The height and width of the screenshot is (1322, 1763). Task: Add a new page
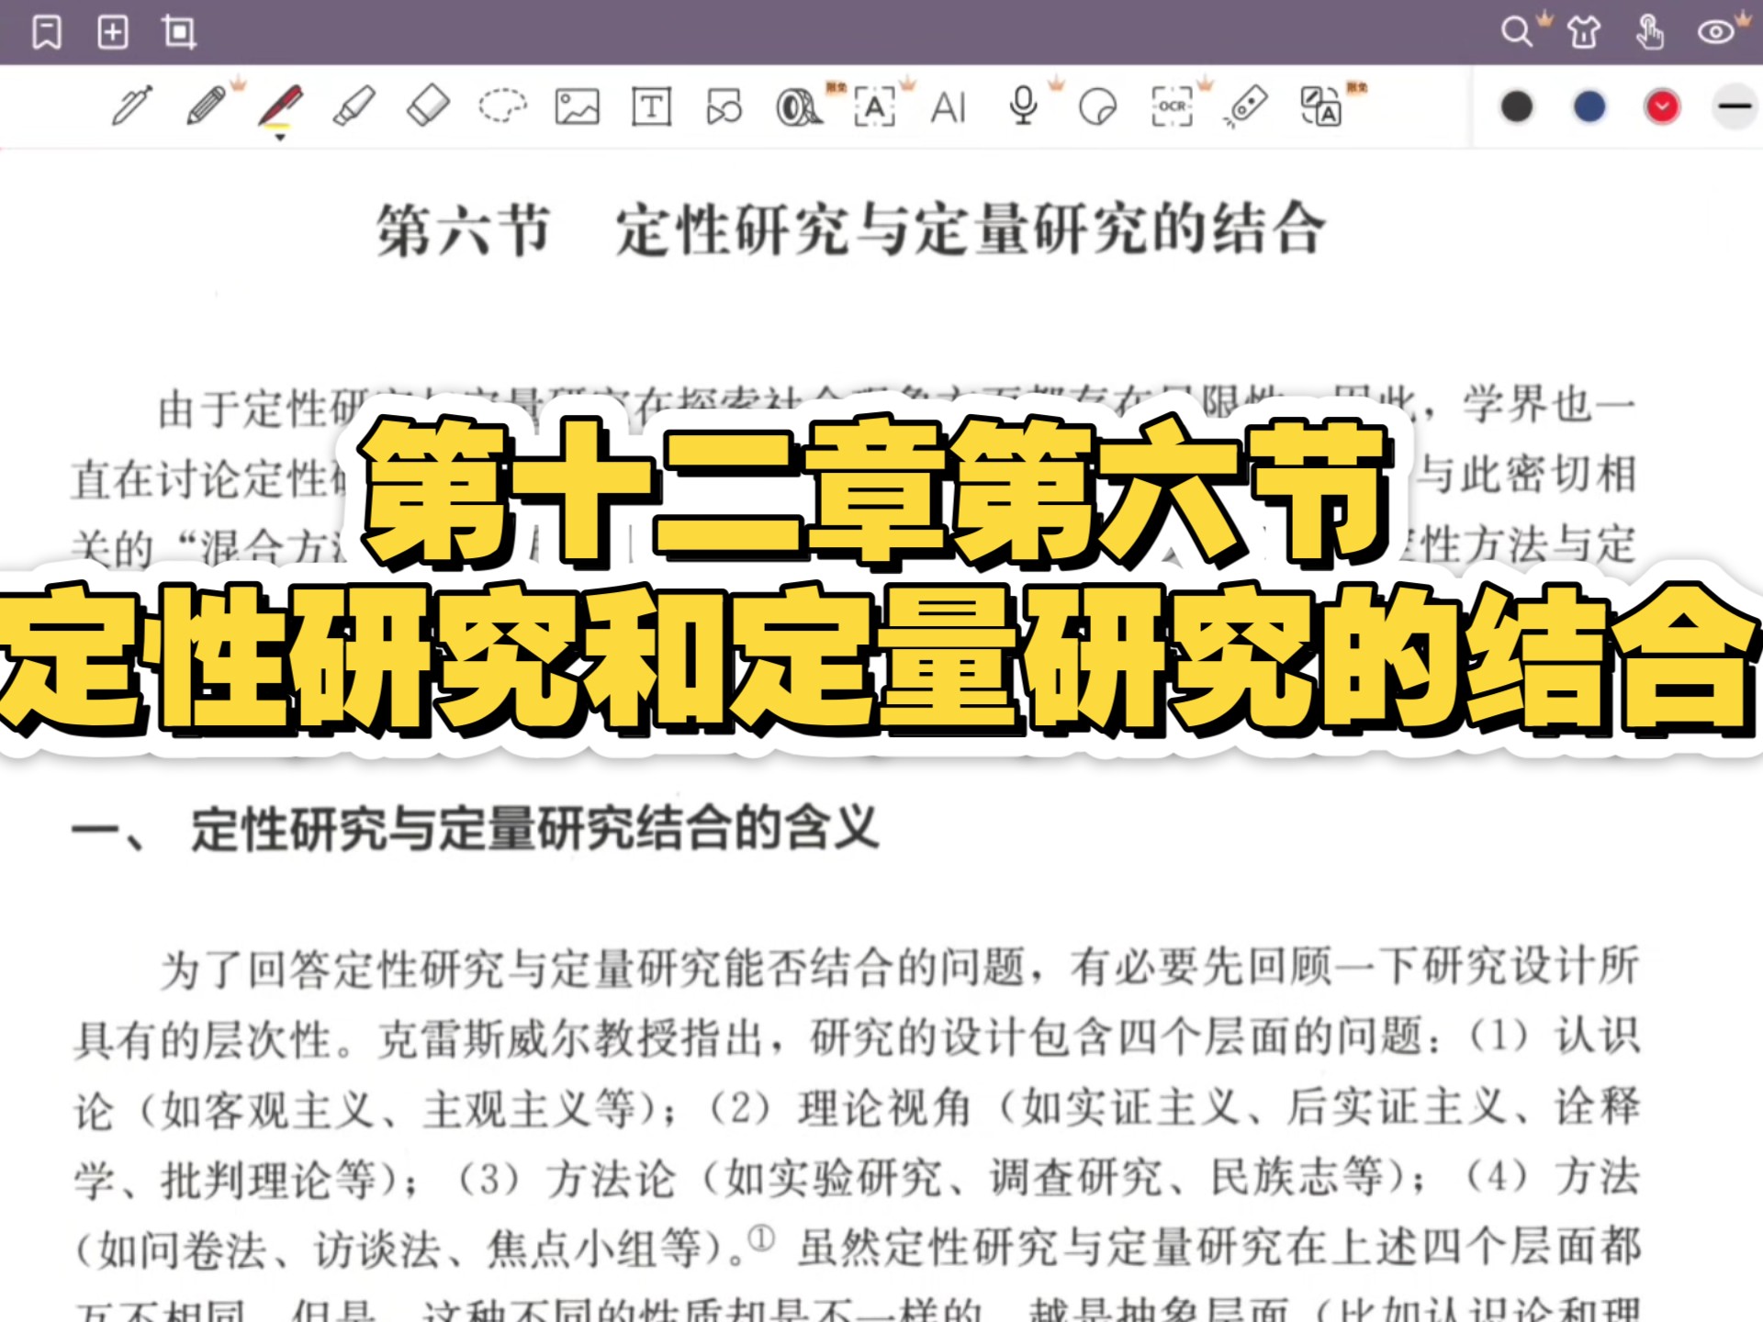(x=113, y=32)
